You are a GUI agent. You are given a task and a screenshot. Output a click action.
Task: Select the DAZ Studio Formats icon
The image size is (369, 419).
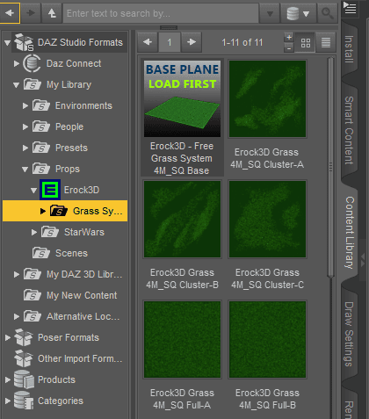pyautogui.click(x=24, y=42)
